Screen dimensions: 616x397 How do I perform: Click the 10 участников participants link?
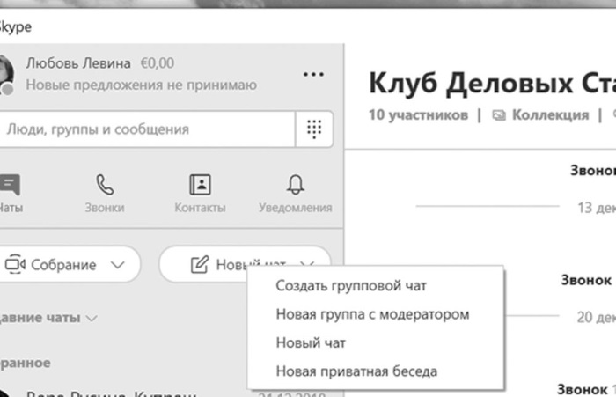pos(418,114)
